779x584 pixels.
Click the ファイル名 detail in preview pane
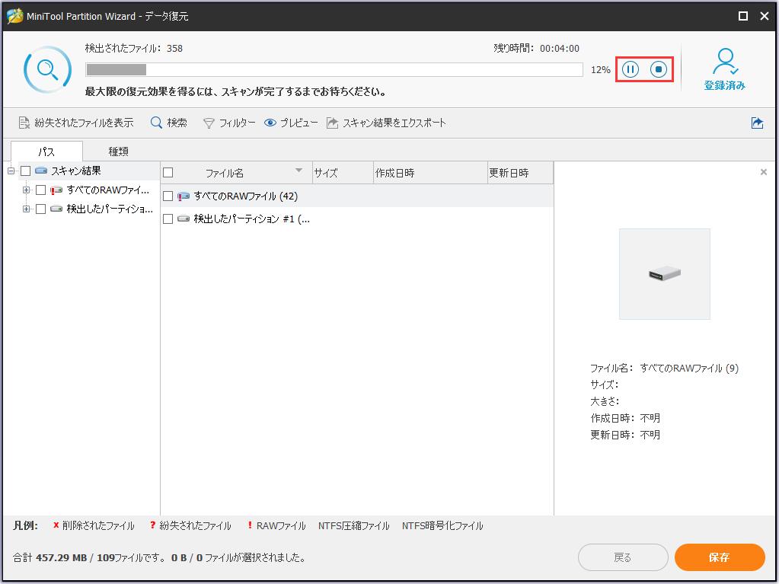664,368
